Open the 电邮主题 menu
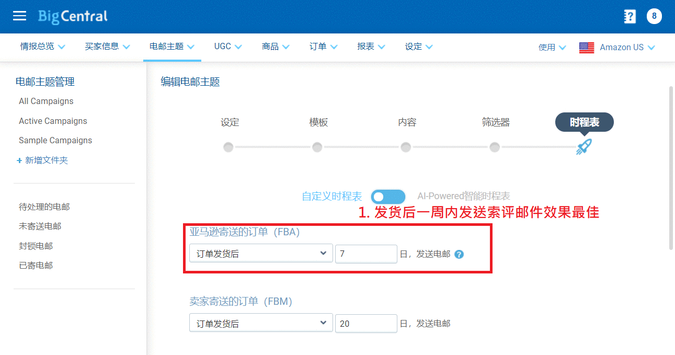This screenshot has height=355, width=675. coord(171,47)
